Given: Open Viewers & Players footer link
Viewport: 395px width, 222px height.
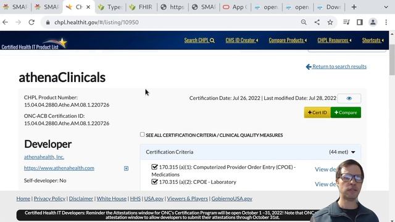Looking at the screenshot, I should (188, 199).
